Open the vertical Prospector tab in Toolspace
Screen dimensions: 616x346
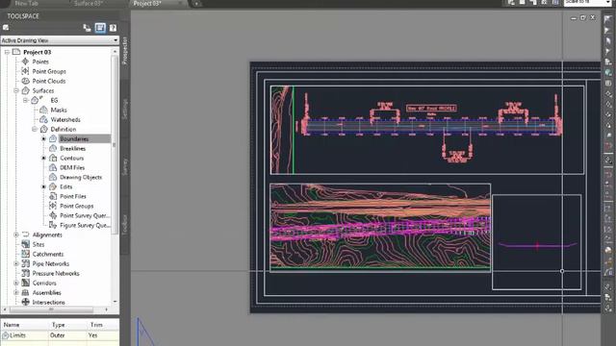click(x=125, y=50)
